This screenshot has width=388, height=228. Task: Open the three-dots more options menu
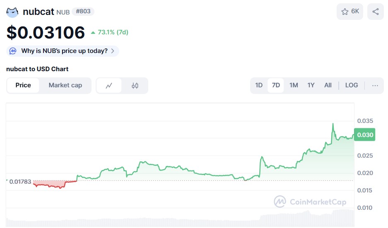[x=375, y=86]
